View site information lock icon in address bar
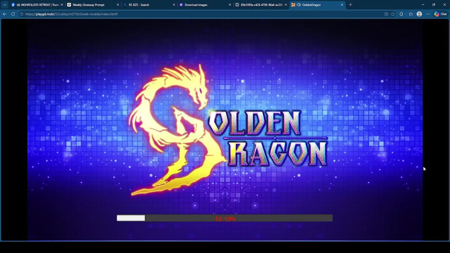450x253 pixels. (x=21, y=14)
